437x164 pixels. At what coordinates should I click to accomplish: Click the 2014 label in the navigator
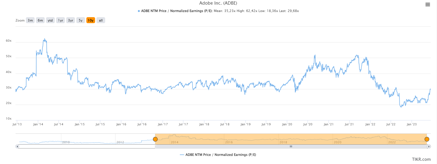click(175, 142)
